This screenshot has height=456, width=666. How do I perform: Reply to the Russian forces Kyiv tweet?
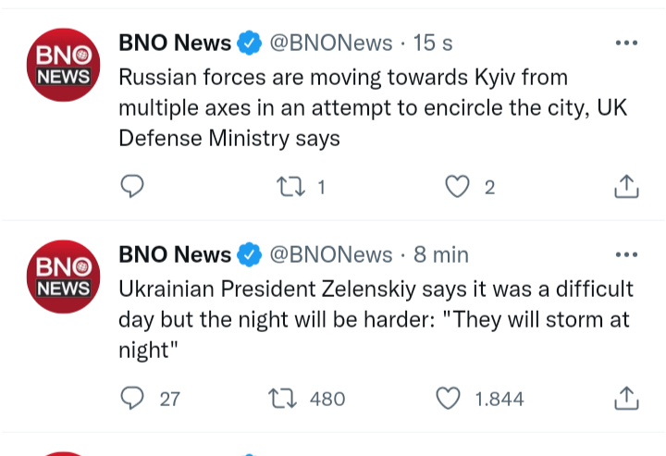point(133,187)
